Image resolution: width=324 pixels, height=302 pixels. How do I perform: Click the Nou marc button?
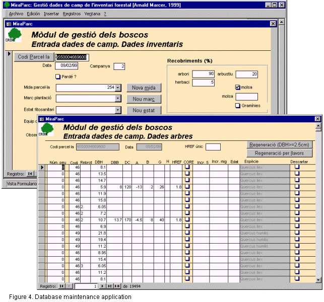[x=144, y=99]
